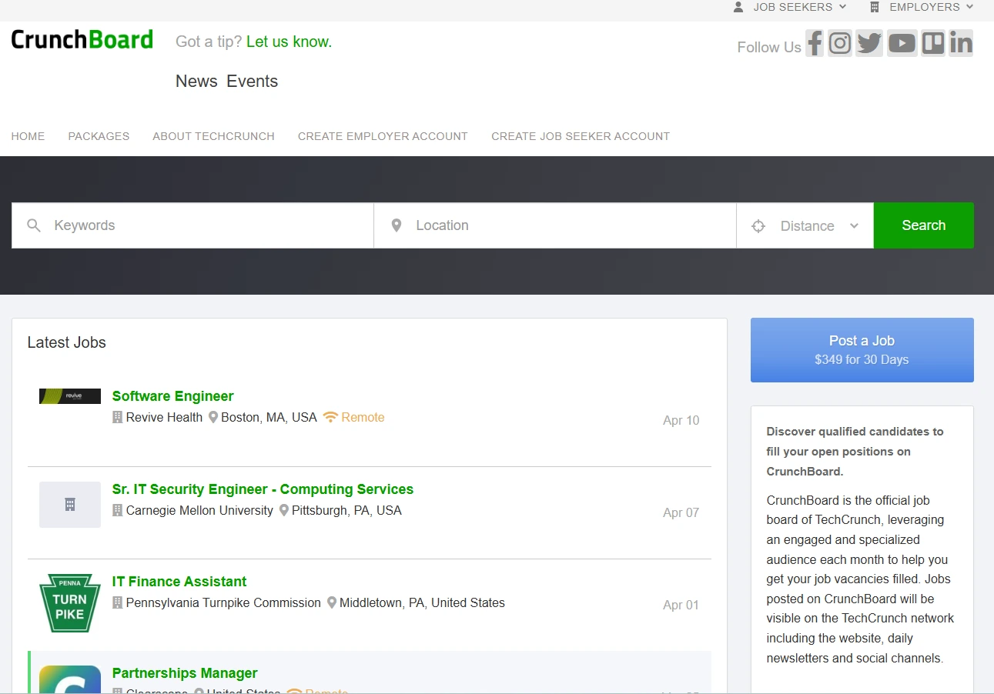
Task: Click location pin beside Boston, MA, USA
Action: (213, 417)
